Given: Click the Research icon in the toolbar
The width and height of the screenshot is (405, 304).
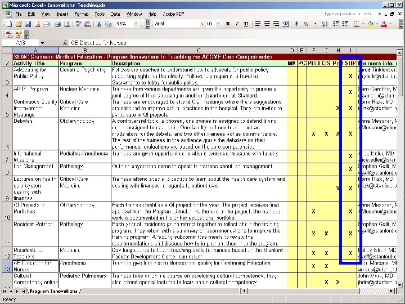Looking at the screenshot, I should 88,24.
